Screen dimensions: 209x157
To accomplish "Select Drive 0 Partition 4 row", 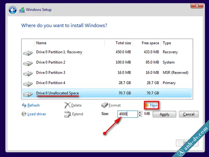I will coord(107,83).
